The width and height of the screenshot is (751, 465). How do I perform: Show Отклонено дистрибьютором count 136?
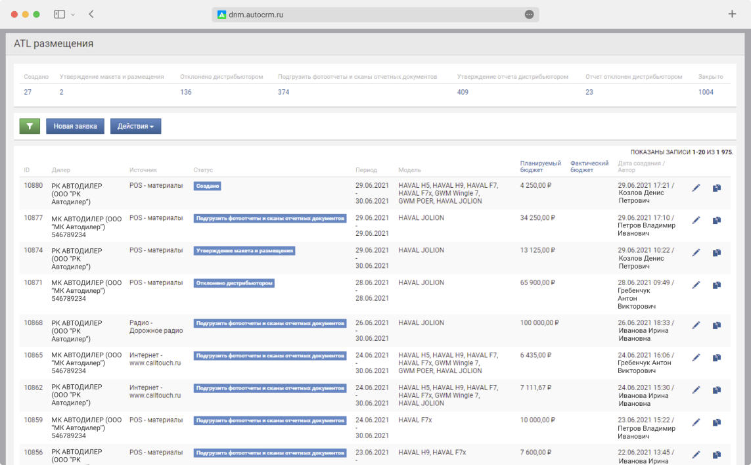186,92
